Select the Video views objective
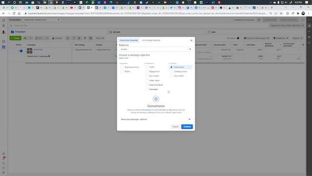The image size is (312, 176). tap(153, 80)
